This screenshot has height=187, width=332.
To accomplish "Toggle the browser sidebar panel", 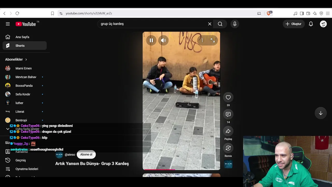I will click(302, 13).
